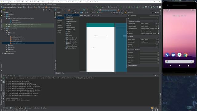The height and width of the screenshot is (111, 197).
Task: Open Profiler tool window button
Action: coord(36,108)
